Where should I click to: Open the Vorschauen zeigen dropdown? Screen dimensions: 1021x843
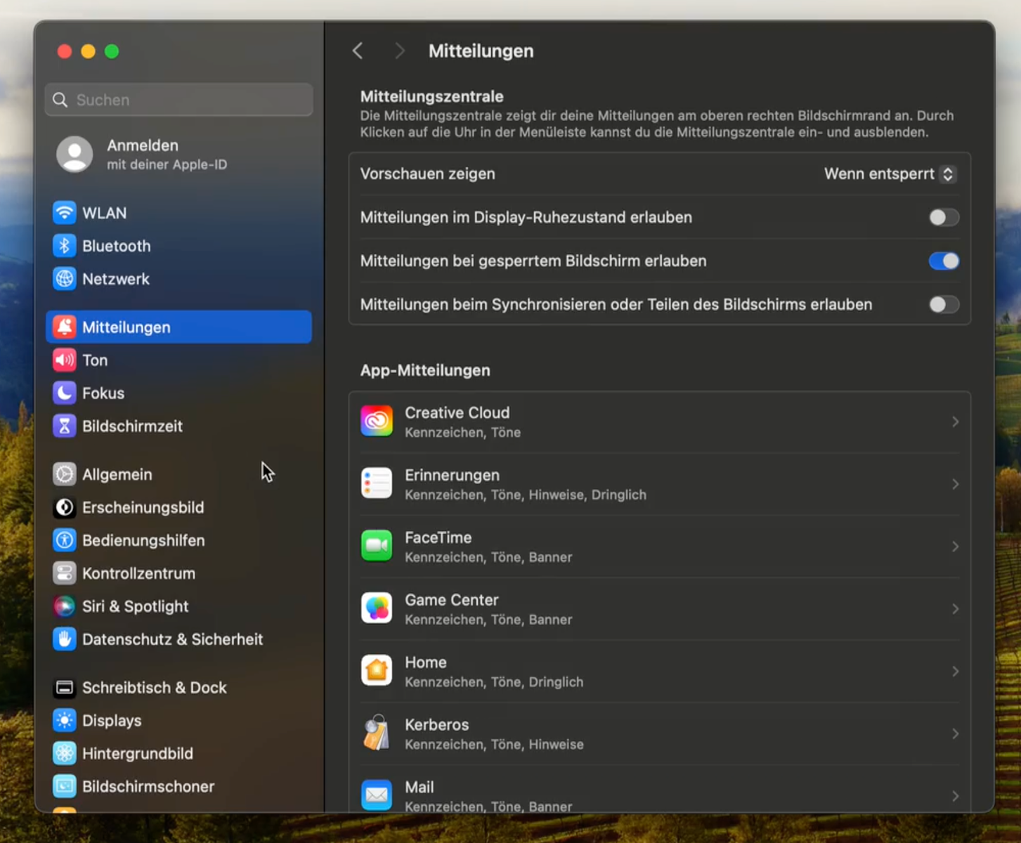click(x=889, y=174)
